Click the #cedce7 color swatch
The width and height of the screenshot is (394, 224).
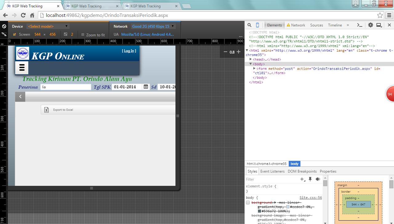(x=288, y=207)
